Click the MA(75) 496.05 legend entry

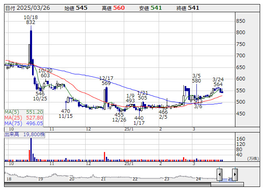coord(24,123)
